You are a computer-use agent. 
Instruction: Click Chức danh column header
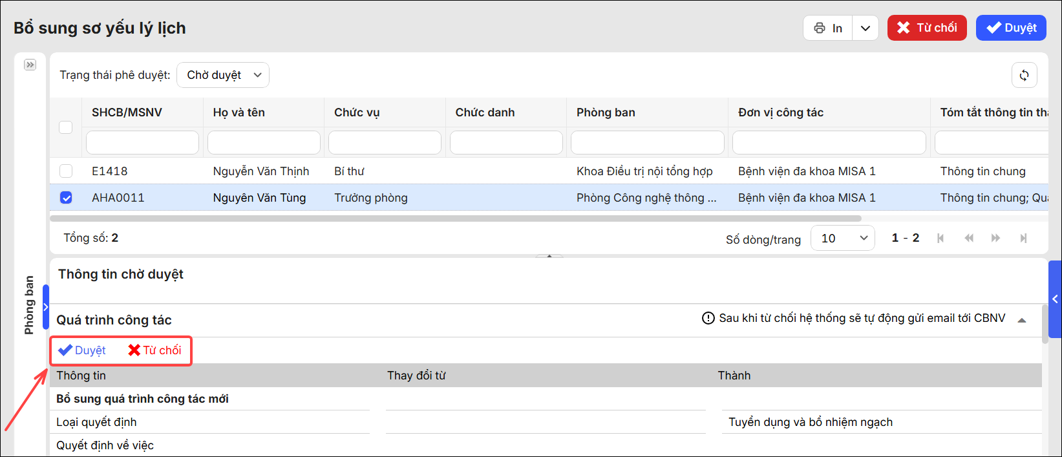pos(485,112)
